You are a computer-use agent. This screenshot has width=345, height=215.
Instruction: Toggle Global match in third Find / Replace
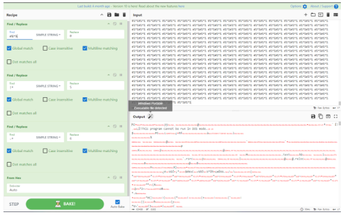pos(9,151)
